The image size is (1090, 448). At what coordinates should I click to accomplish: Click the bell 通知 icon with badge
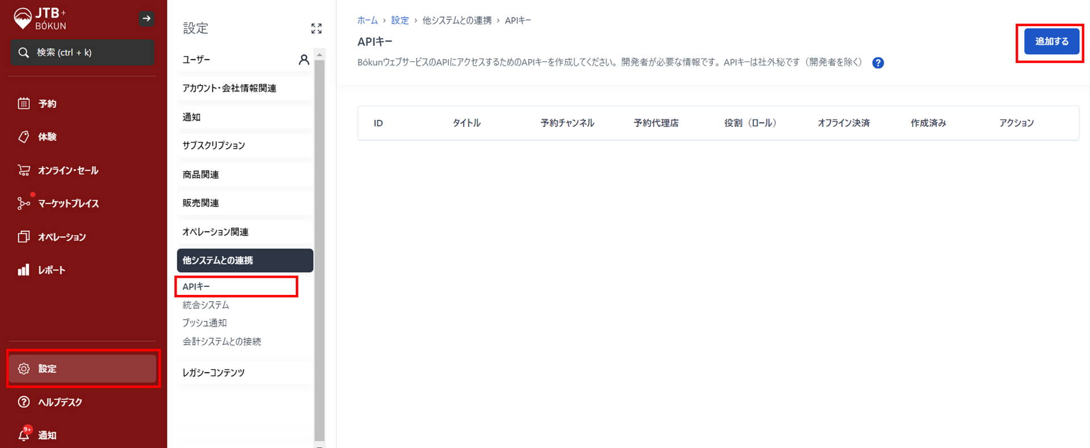click(24, 435)
